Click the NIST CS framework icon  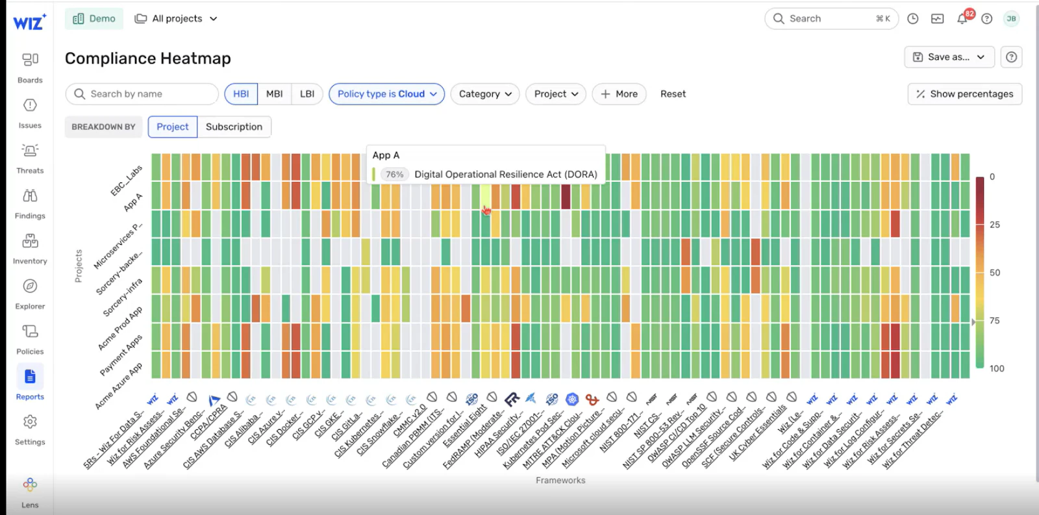pos(671,398)
